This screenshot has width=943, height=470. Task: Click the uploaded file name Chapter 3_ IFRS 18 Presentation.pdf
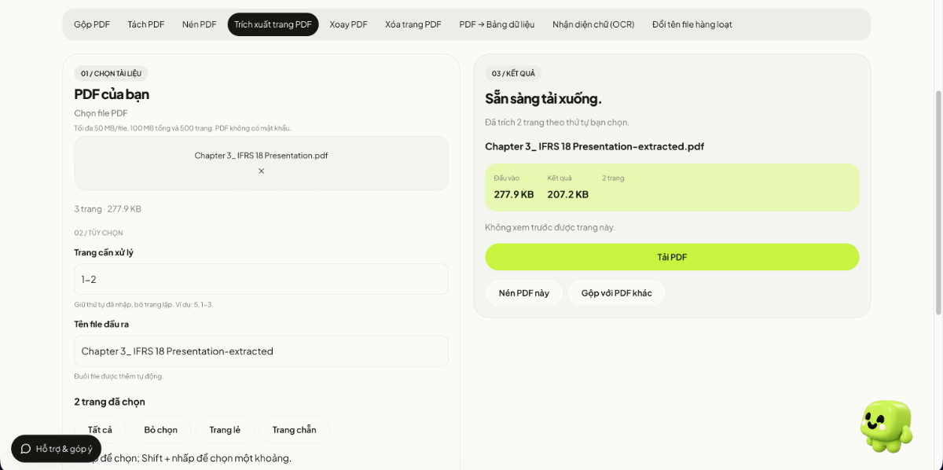[x=261, y=156]
